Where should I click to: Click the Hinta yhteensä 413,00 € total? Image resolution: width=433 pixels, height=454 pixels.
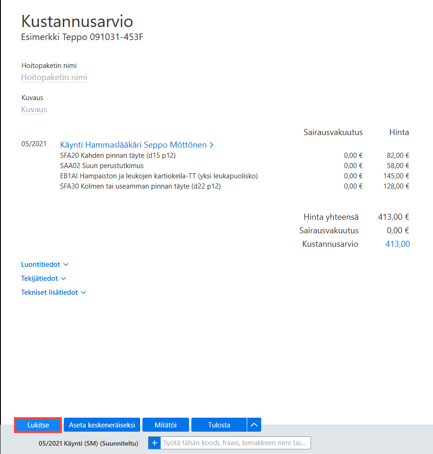pyautogui.click(x=393, y=217)
